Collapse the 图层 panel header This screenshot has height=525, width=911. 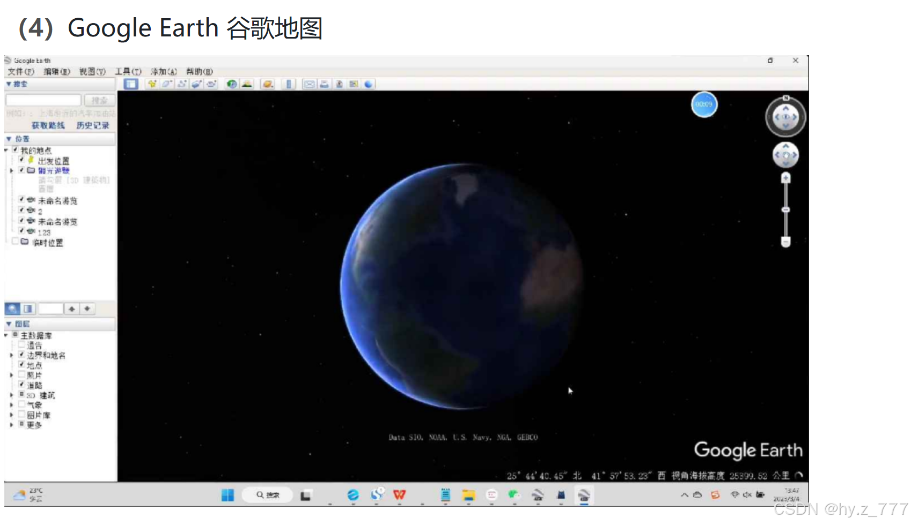click(x=60, y=324)
